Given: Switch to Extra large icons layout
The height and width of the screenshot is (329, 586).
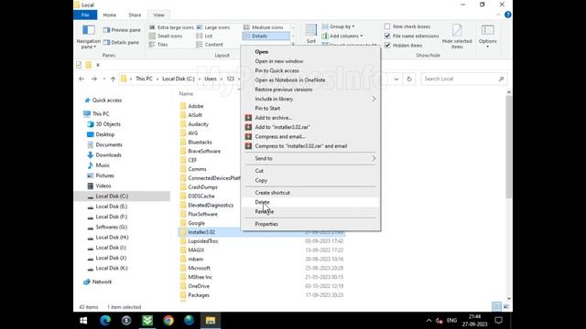Looking at the screenshot, I should point(171,27).
